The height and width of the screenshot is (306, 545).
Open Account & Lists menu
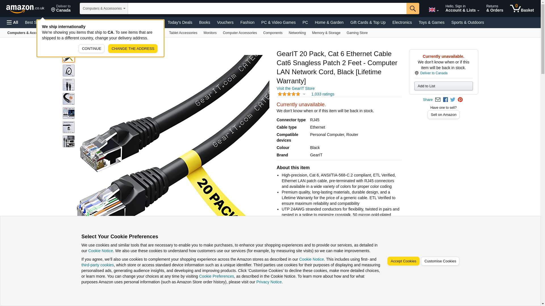(462, 8)
